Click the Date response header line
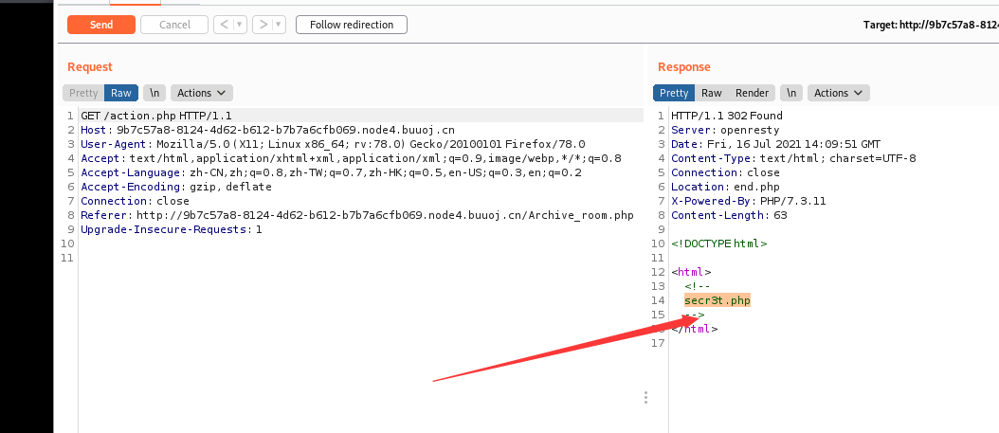This screenshot has height=433, width=999. pyautogui.click(x=776, y=144)
